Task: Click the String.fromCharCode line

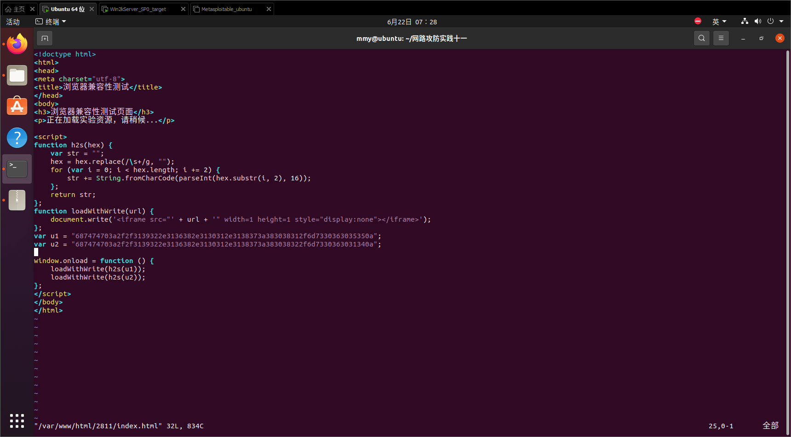Action: tap(189, 178)
